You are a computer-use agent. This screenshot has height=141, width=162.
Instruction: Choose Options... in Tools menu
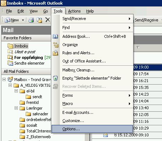92,129
